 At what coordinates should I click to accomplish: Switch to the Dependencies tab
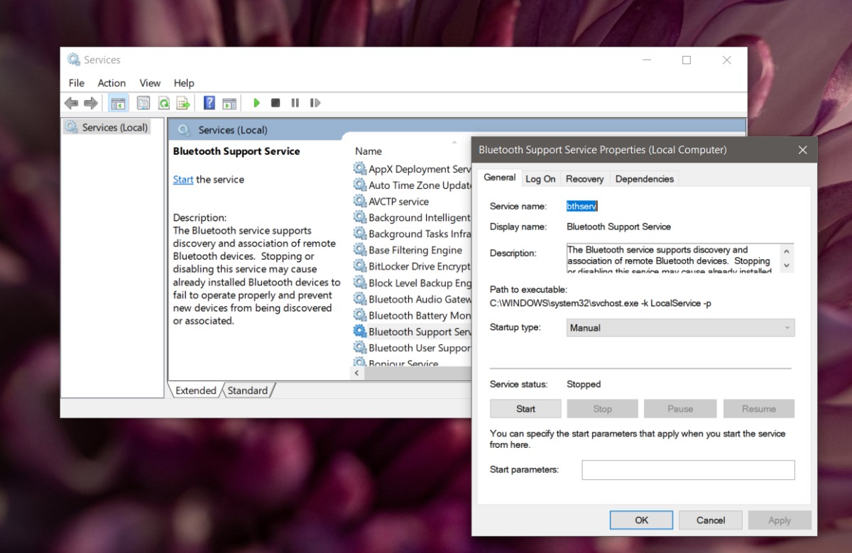[644, 178]
